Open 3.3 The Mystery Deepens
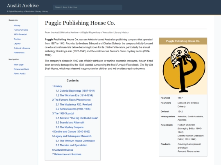221x165 pixels. [70, 127]
